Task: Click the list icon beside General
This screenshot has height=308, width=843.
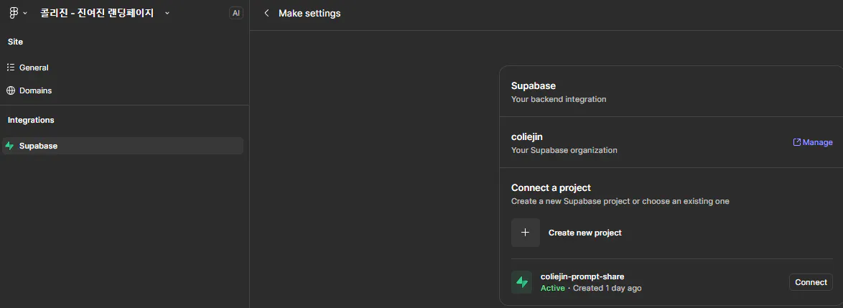Action: 11,67
